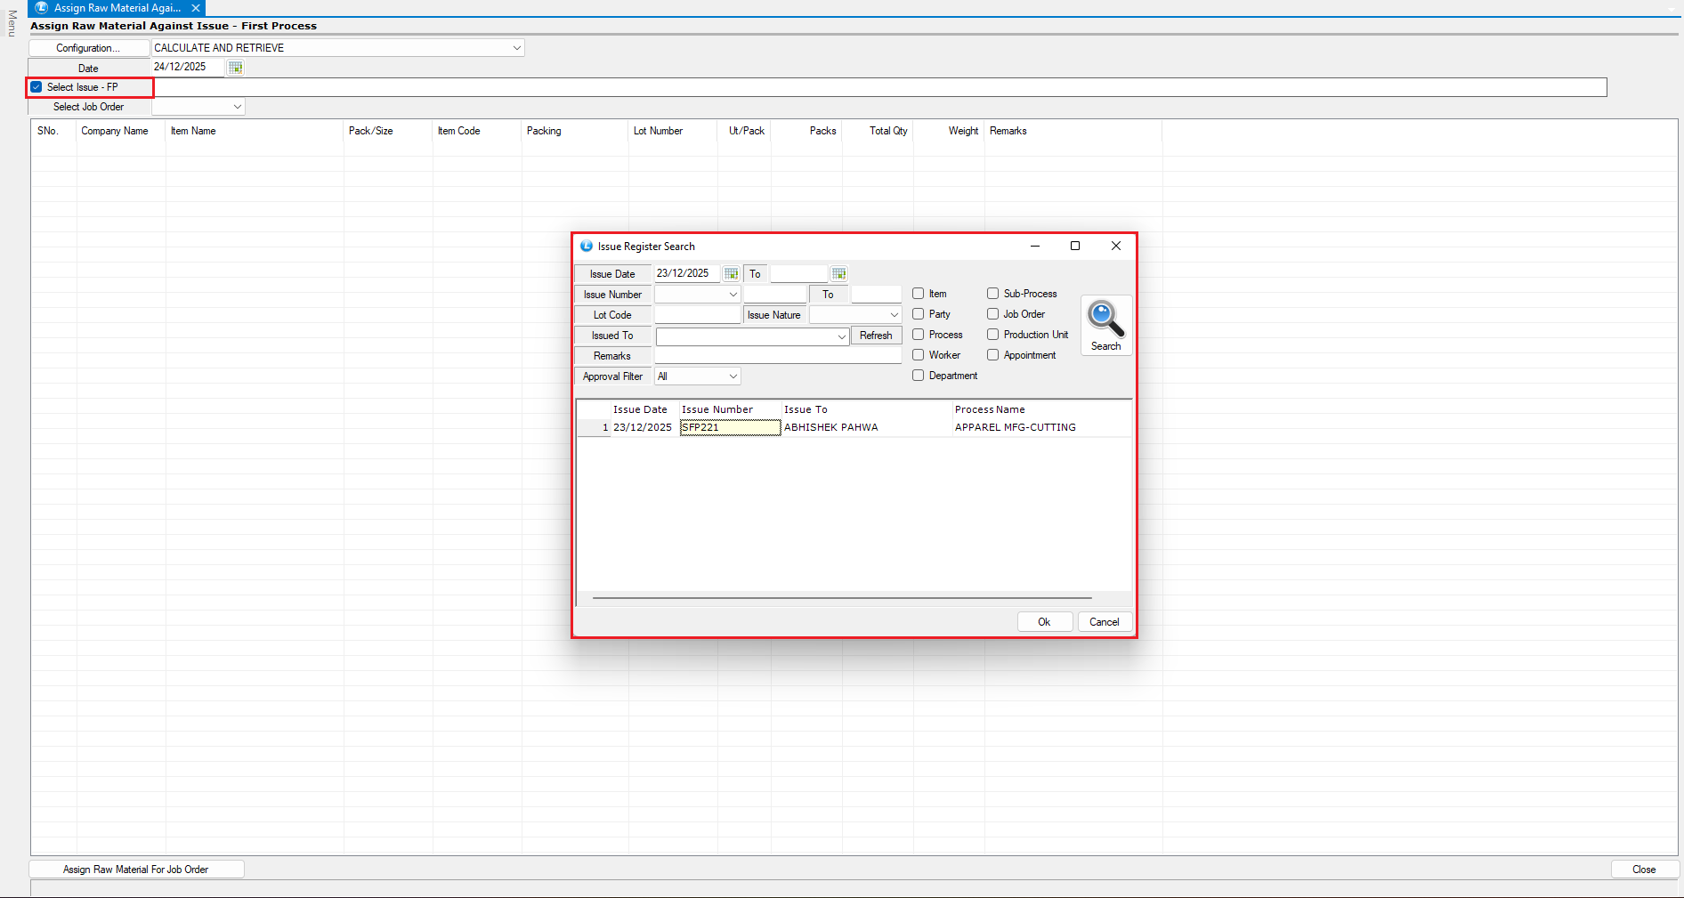Open calendar icon next to main Date field
The width and height of the screenshot is (1684, 898).
(x=235, y=68)
